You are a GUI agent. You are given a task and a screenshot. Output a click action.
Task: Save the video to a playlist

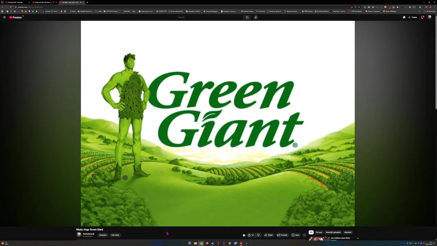point(295,235)
